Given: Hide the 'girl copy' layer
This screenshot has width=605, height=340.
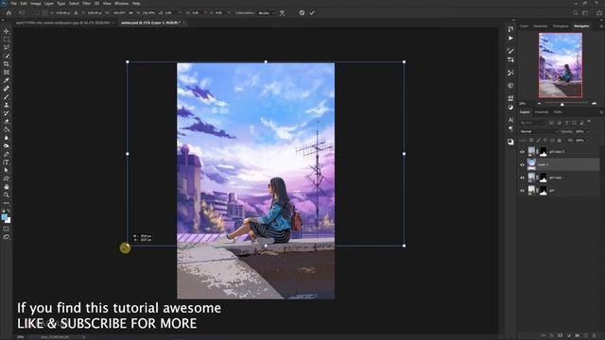Looking at the screenshot, I should (x=523, y=178).
